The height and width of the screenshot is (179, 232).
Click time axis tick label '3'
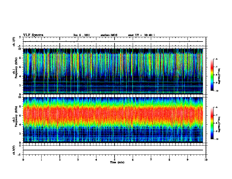click(78, 160)
